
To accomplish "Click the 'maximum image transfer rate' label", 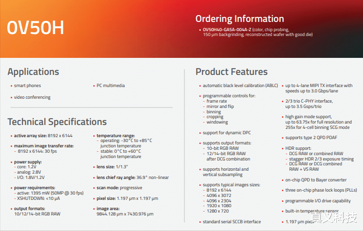I will tap(44, 146).
